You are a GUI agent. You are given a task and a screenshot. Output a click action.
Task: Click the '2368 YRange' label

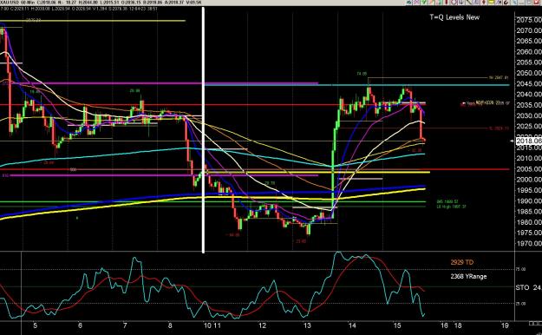[x=468, y=276]
